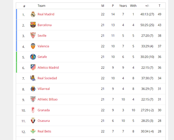This screenshot has height=140, width=174.
Task: Click the Getafe club crest
Action: pos(33,57)
